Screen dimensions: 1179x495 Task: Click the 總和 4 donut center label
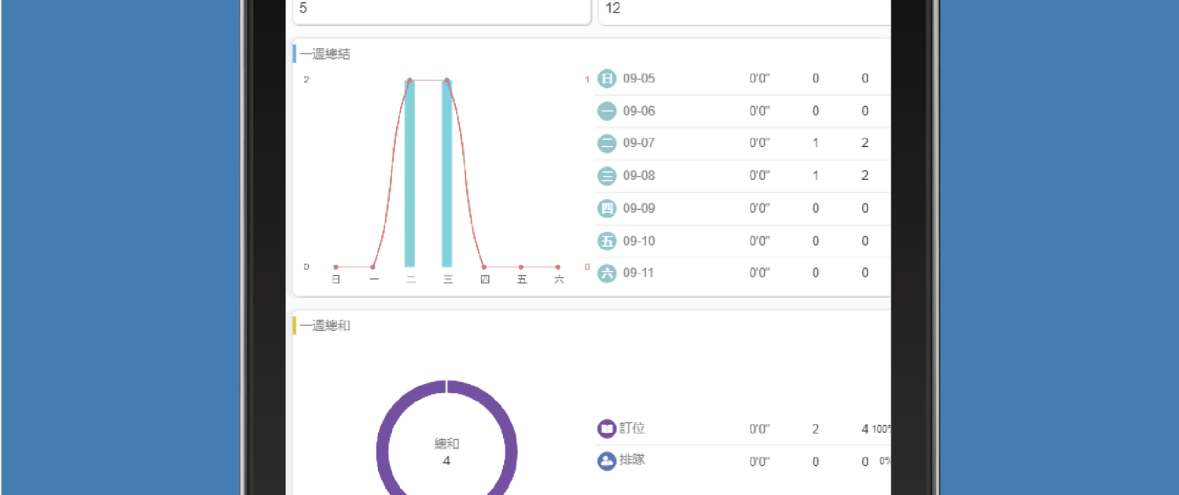coord(446,452)
